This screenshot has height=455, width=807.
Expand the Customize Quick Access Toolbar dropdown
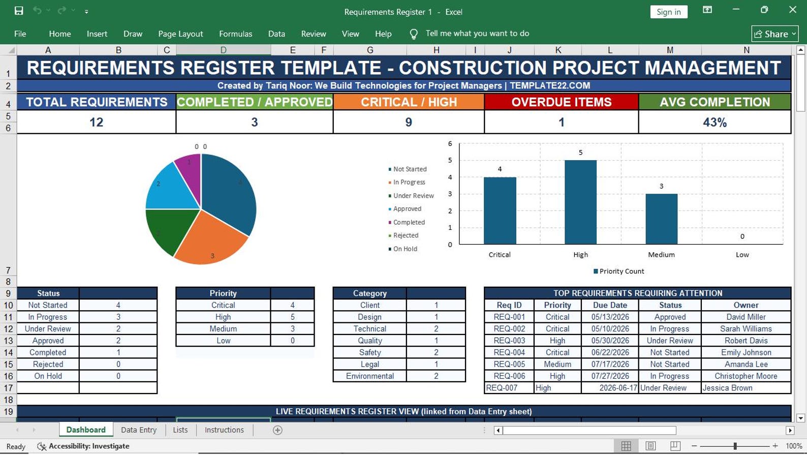pos(86,11)
